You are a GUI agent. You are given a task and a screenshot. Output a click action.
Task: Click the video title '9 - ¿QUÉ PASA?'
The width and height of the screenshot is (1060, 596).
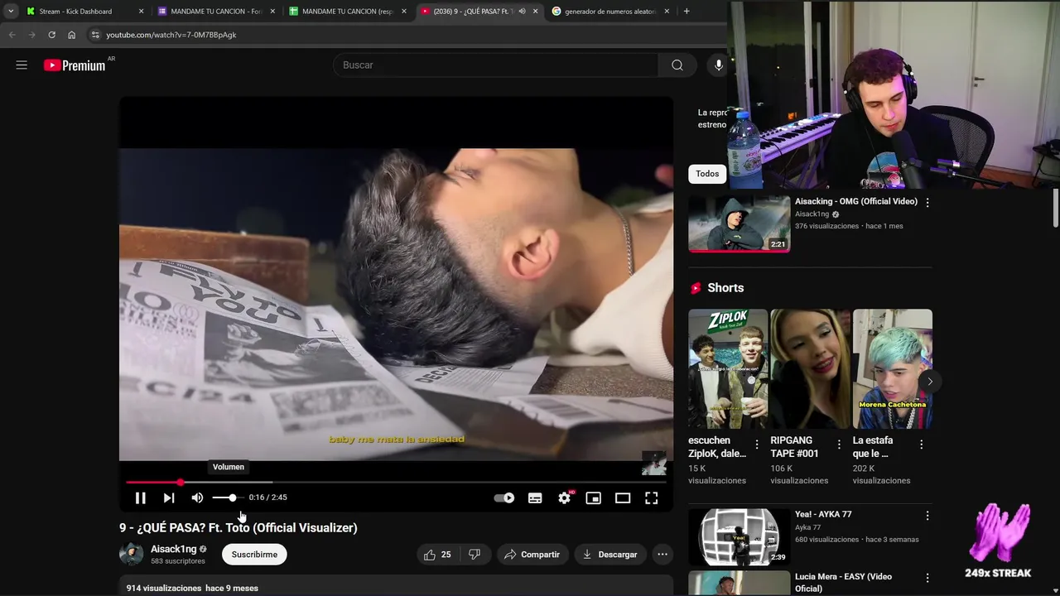click(x=238, y=527)
